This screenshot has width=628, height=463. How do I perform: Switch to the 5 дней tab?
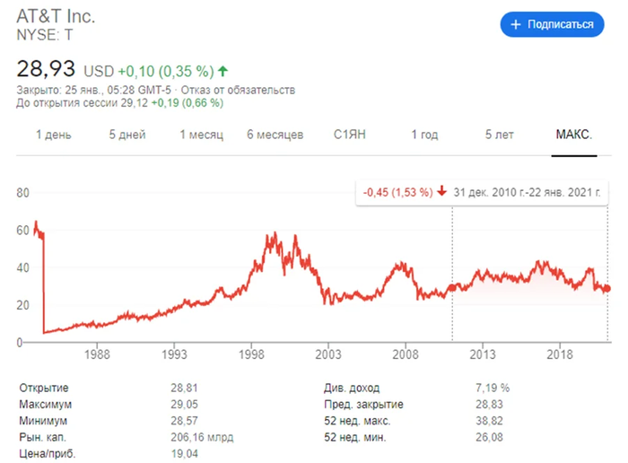(126, 135)
